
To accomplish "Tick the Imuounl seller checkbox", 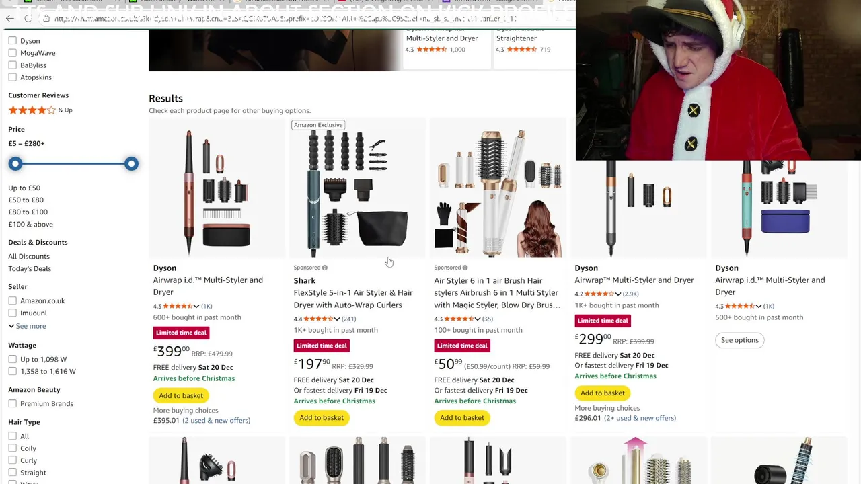I will (x=12, y=313).
